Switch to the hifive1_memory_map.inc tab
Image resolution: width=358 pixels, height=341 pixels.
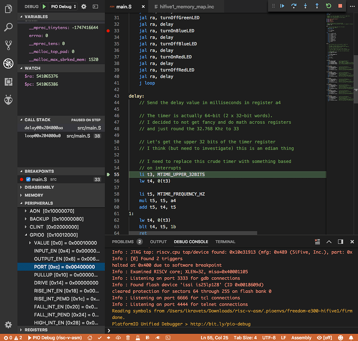click(x=186, y=7)
